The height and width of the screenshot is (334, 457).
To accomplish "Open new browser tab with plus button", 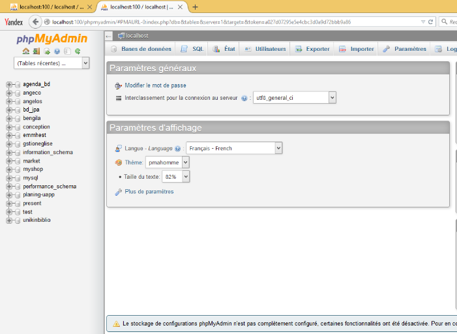I will [195, 7].
